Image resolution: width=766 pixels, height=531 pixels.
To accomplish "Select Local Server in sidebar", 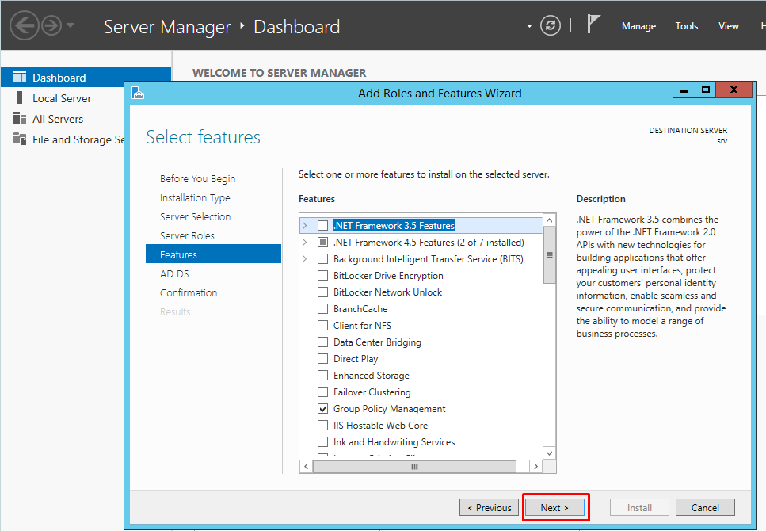I will 62,98.
